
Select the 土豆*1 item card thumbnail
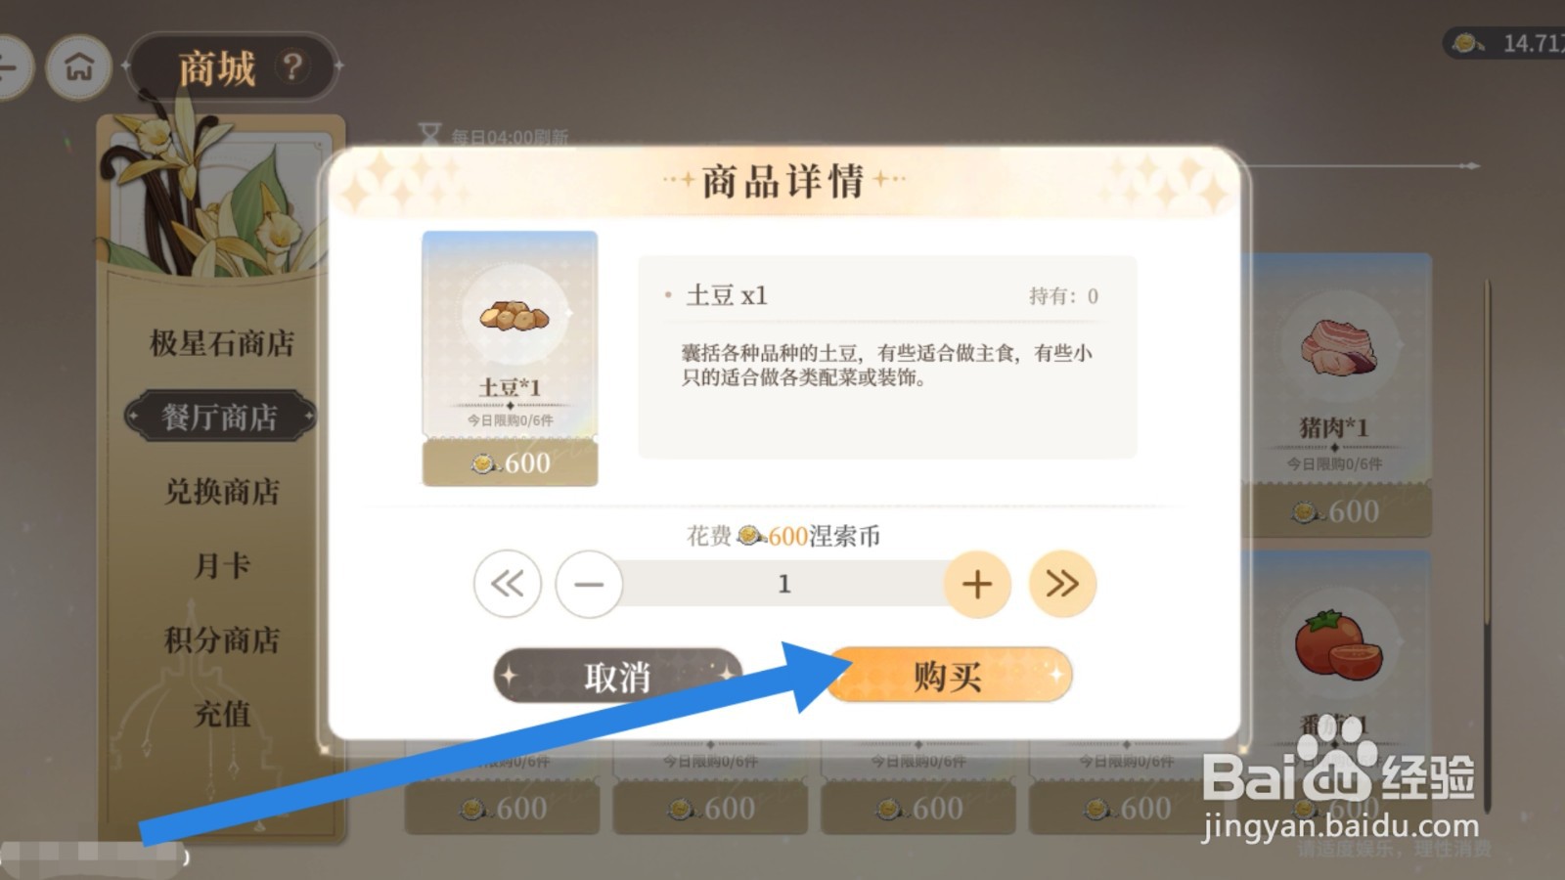[510, 358]
